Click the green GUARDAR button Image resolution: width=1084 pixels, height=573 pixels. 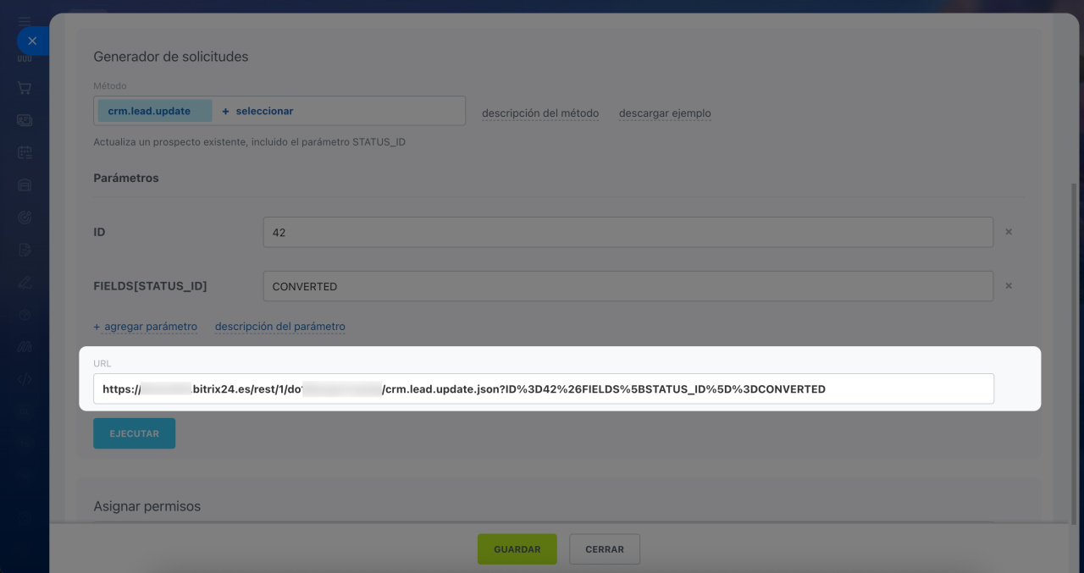tap(517, 549)
